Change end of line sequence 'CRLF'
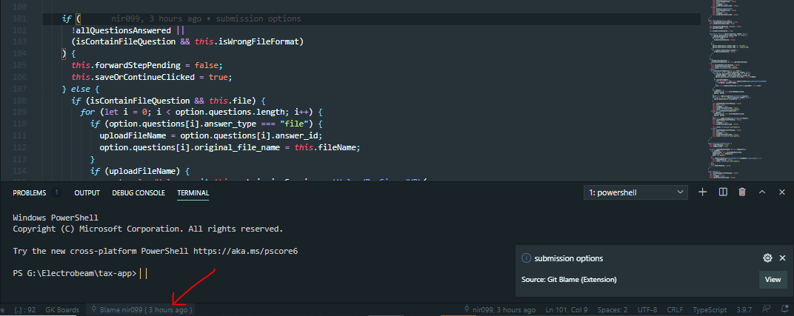 pos(675,309)
